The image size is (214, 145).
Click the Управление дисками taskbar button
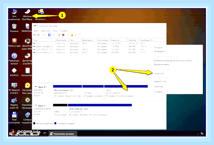pyautogui.click(x=63, y=134)
